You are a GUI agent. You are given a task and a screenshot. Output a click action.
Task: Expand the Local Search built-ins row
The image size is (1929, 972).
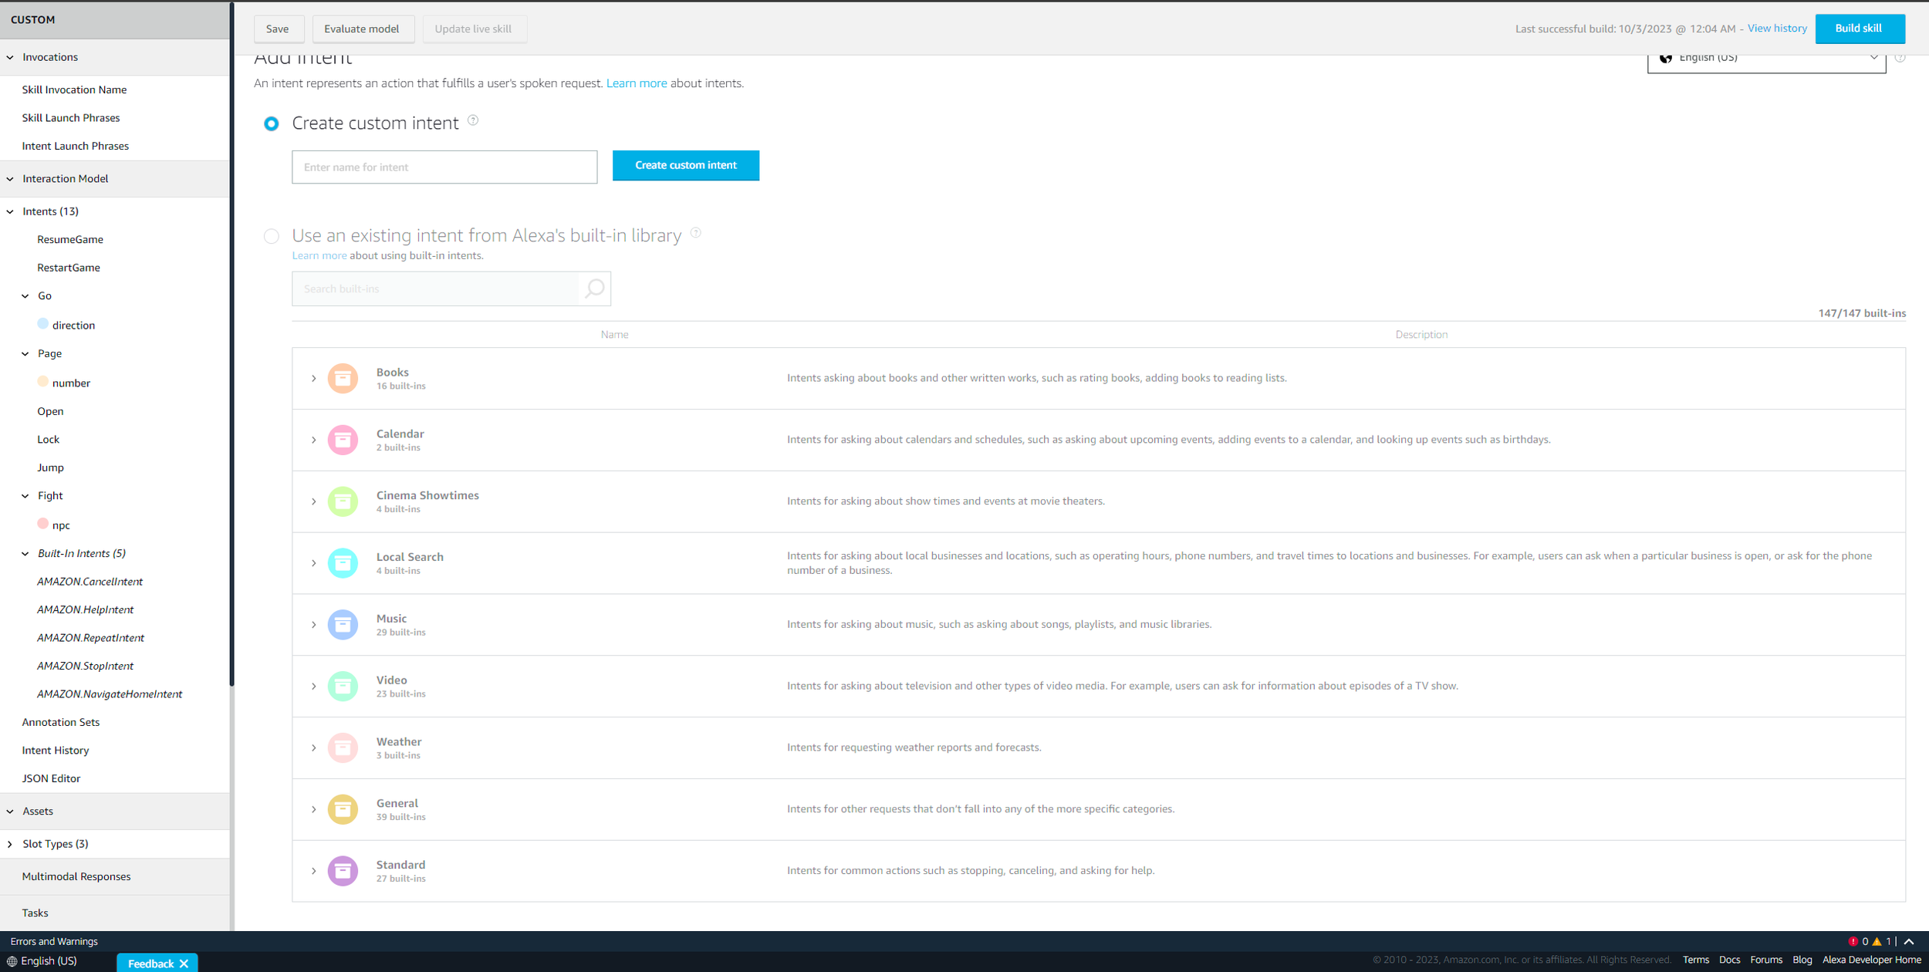click(314, 563)
